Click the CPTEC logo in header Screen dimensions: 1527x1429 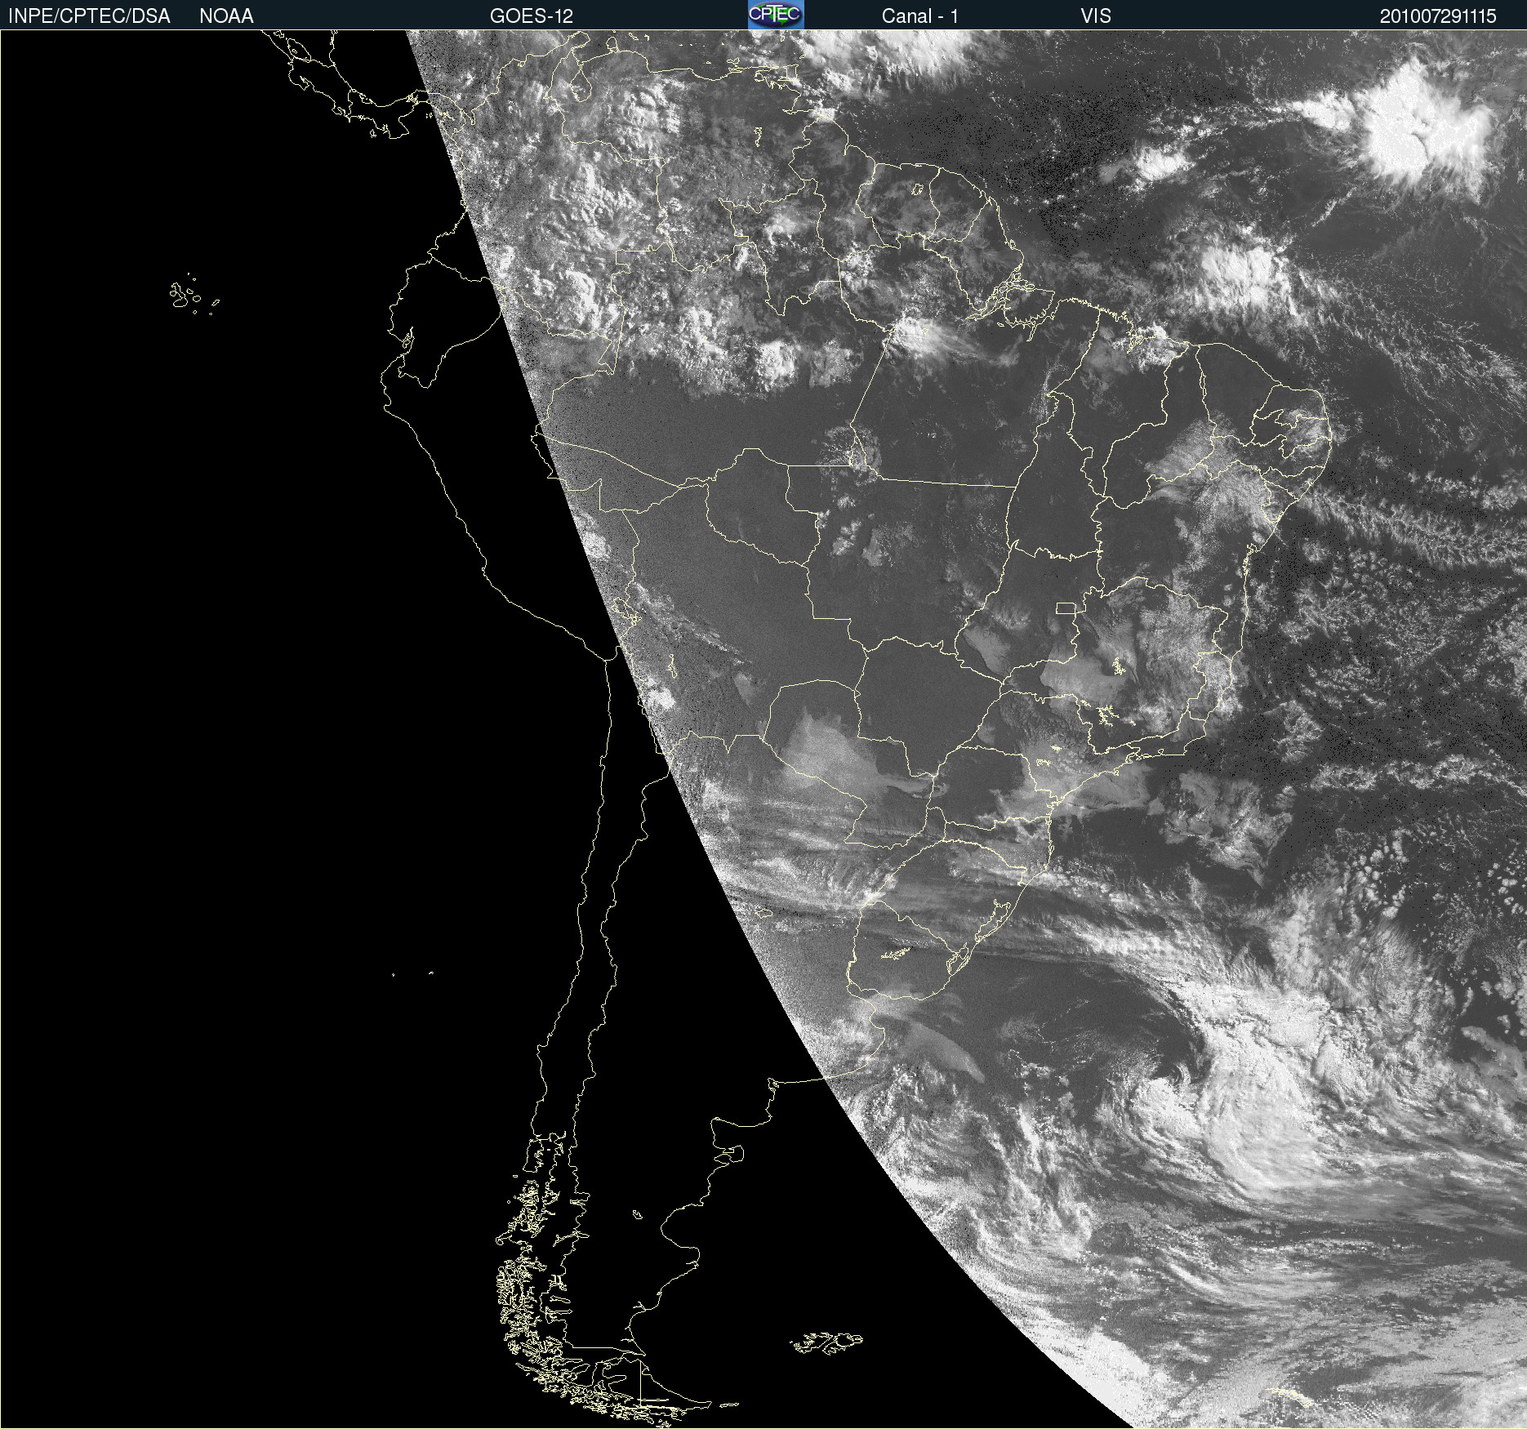(776, 15)
